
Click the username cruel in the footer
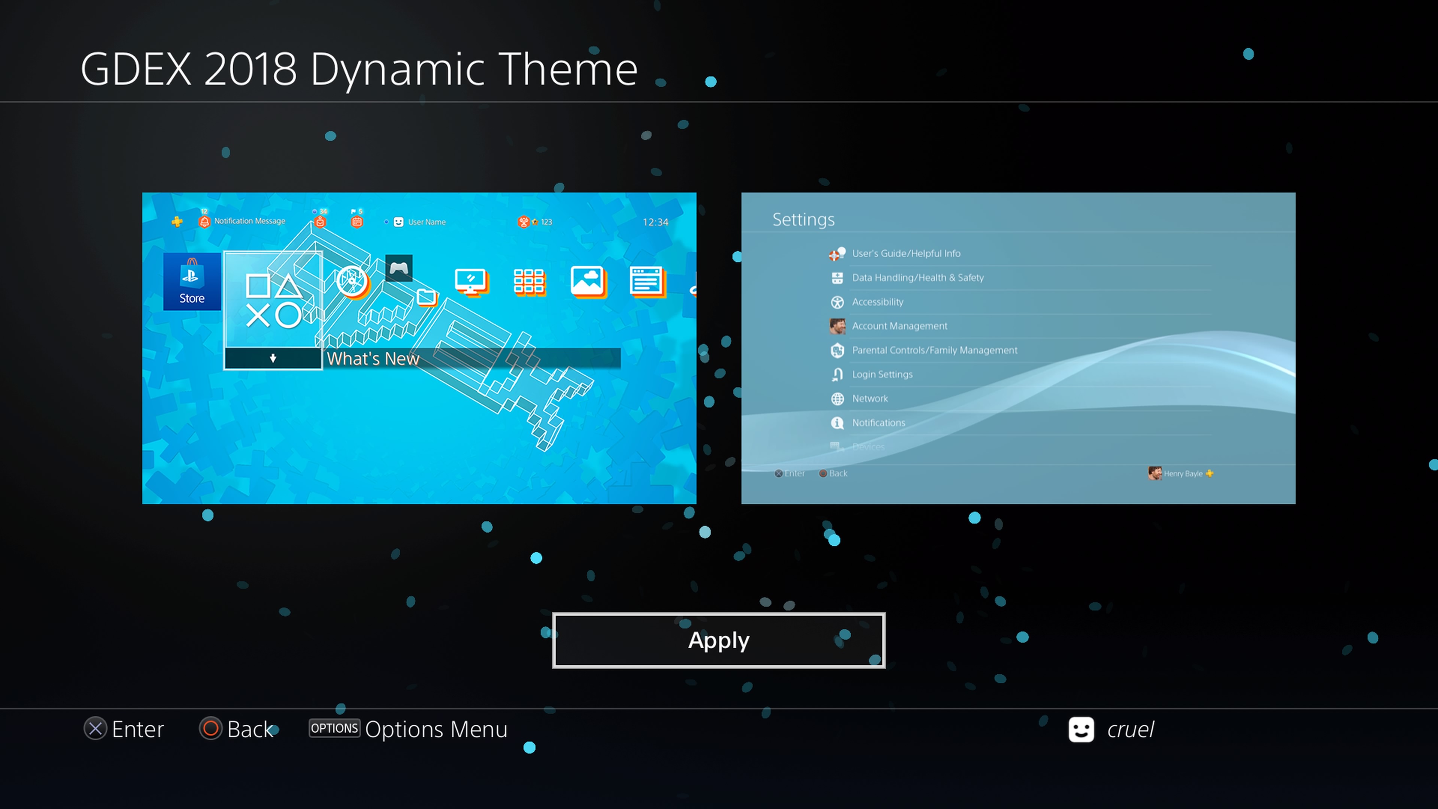point(1131,729)
